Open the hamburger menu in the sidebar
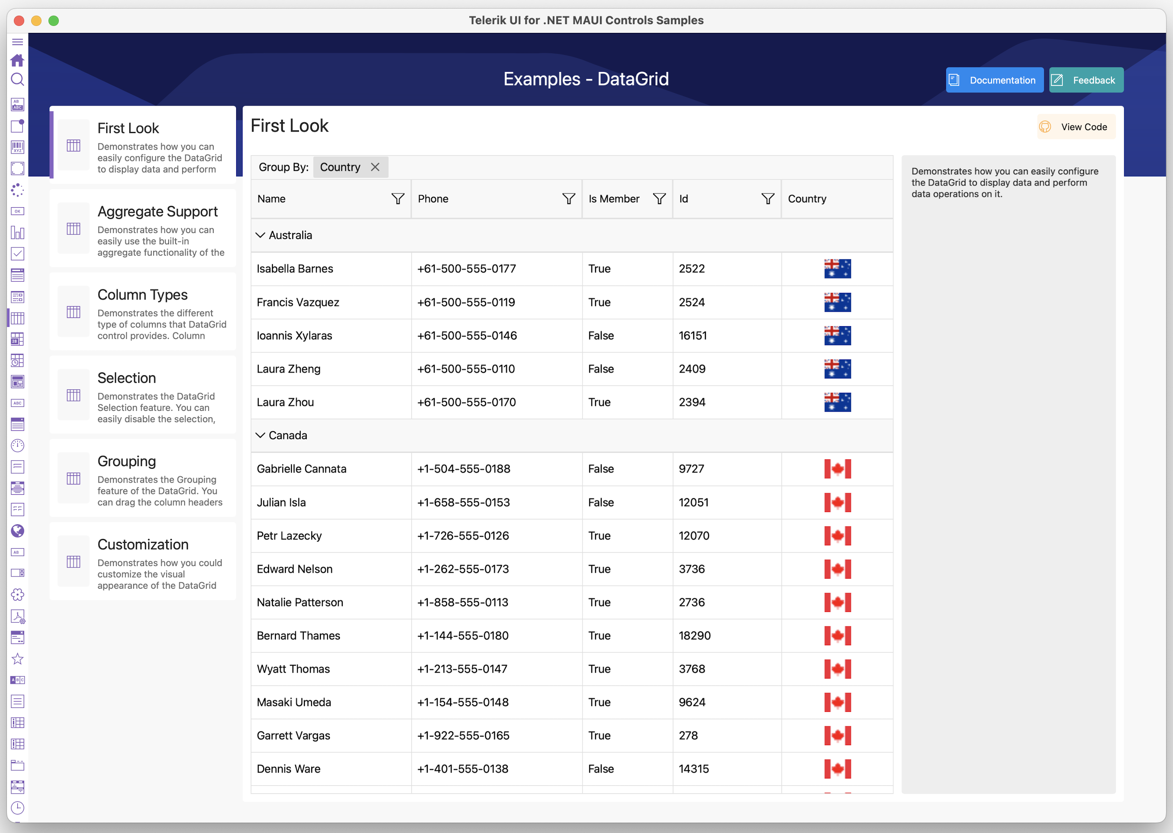Viewport: 1173px width, 833px height. point(17,42)
